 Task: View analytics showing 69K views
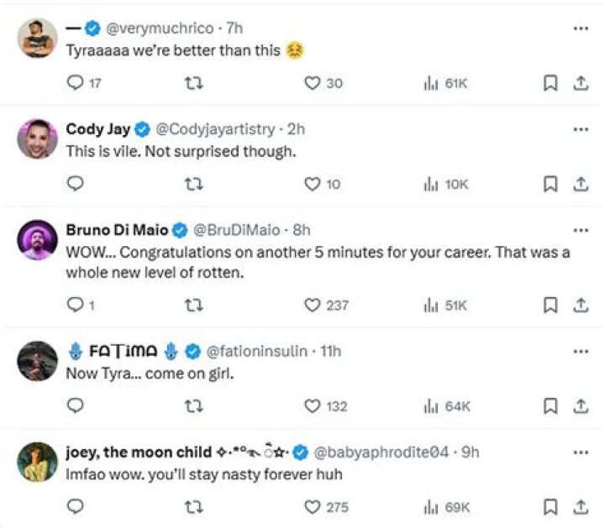[446, 506]
